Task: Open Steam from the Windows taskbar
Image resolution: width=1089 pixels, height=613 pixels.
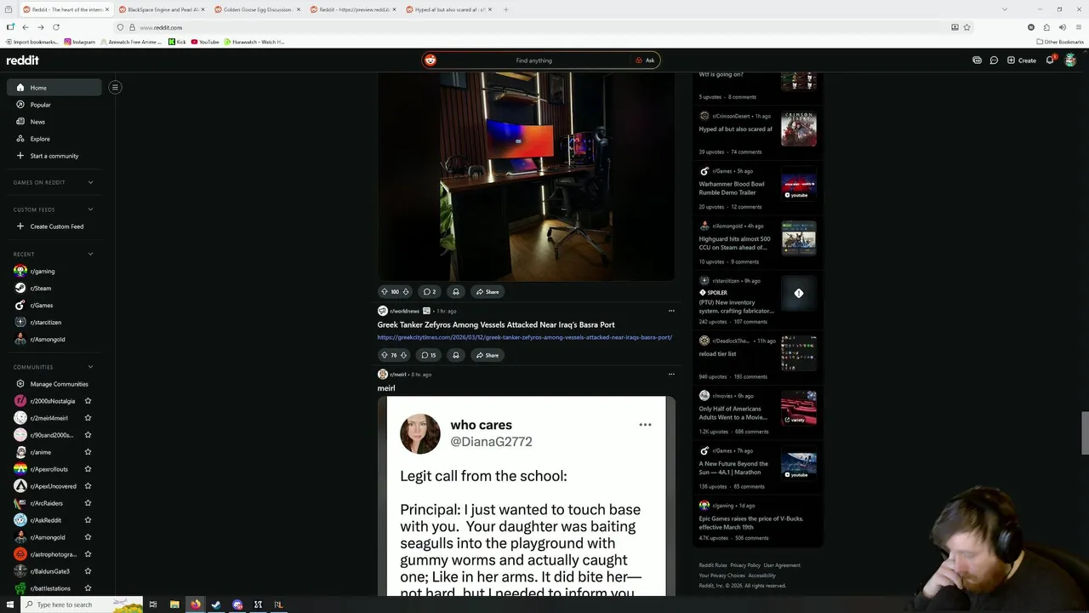Action: [x=216, y=604]
